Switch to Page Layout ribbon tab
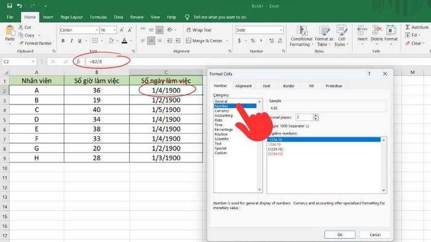431x242 pixels. (71, 17)
